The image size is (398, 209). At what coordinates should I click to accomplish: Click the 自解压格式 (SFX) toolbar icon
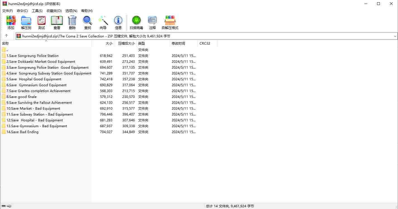tap(170, 23)
